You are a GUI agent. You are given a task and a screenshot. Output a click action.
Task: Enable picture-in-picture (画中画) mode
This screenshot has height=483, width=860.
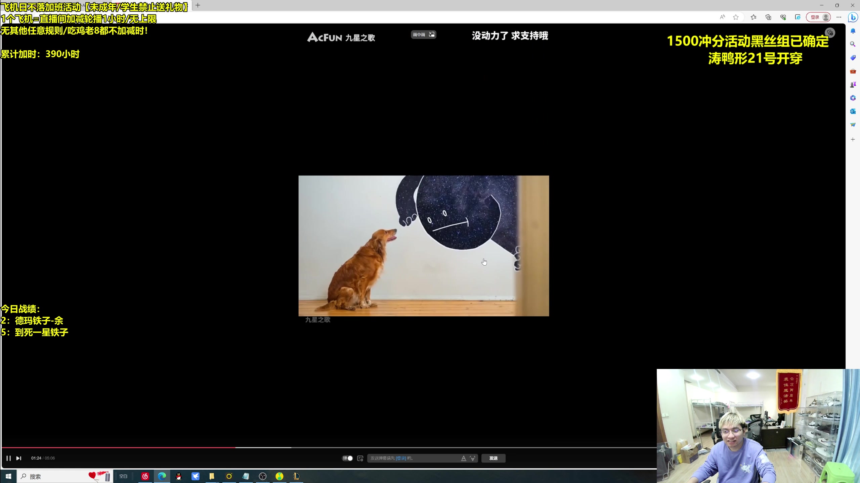(x=423, y=35)
